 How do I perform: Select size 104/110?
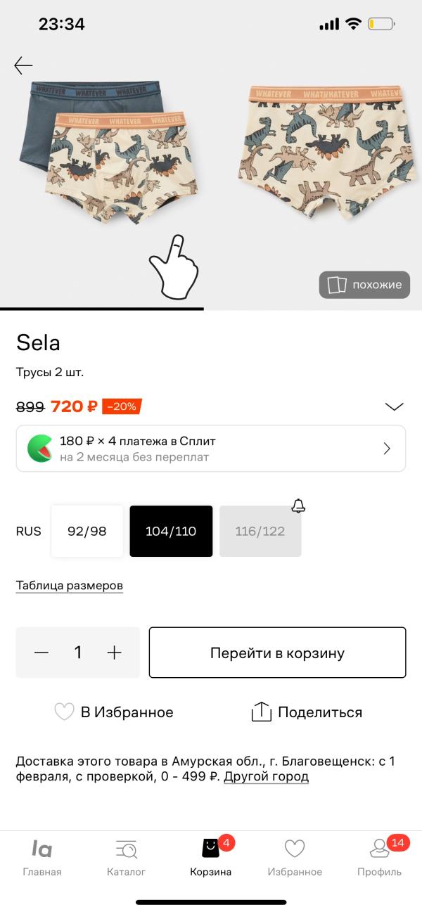point(171,531)
